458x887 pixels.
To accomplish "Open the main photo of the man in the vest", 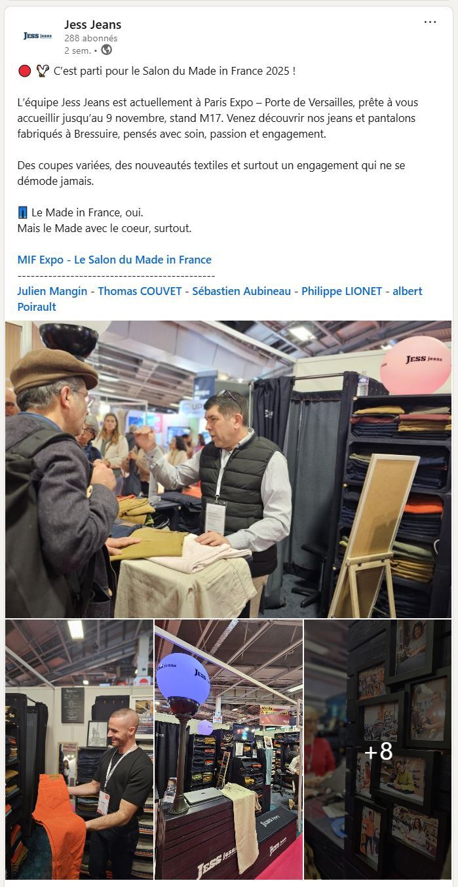I will [x=228, y=469].
